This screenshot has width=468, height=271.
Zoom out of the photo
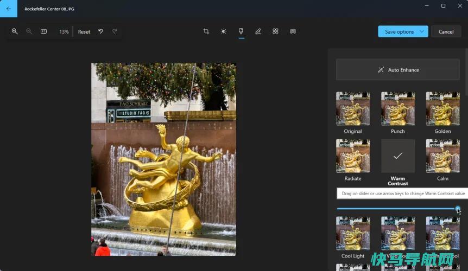[x=29, y=31]
